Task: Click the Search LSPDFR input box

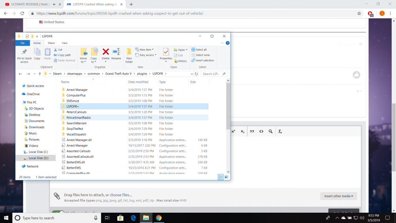Action: coord(214,74)
